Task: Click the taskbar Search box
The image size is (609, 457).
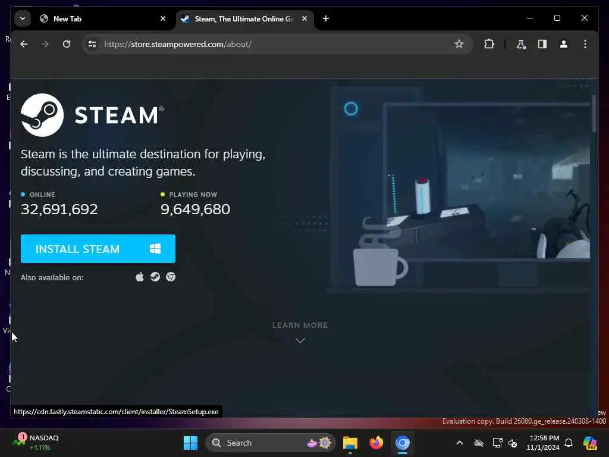Action: (x=271, y=443)
